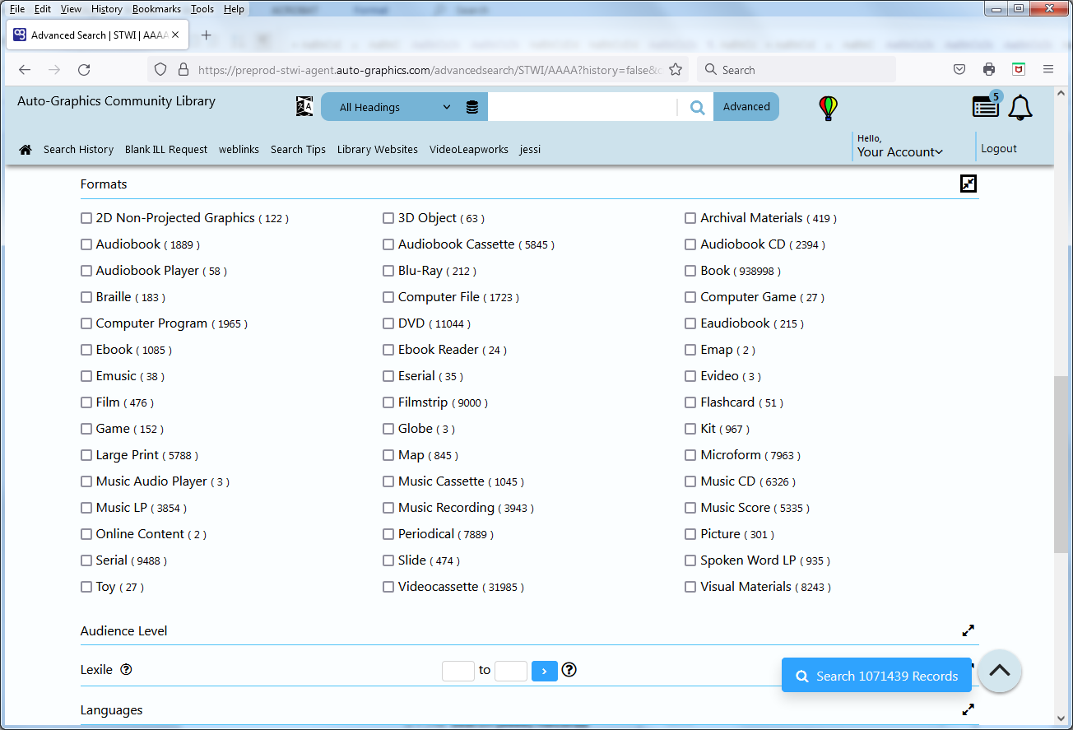
Task: Click the browser Search box
Action: tap(797, 70)
